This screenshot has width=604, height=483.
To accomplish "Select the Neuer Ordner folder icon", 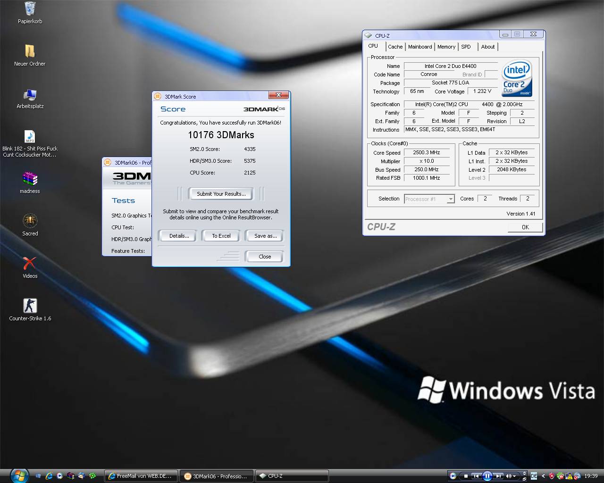I will tap(30, 51).
